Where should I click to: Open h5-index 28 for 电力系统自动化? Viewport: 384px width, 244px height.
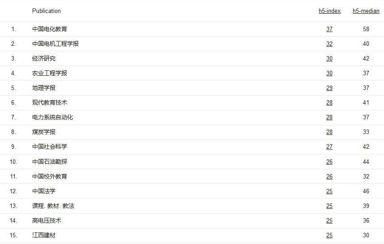[x=329, y=118]
